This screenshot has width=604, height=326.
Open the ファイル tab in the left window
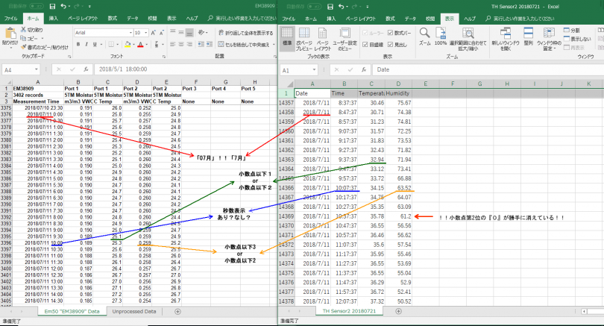pyautogui.click(x=10, y=18)
